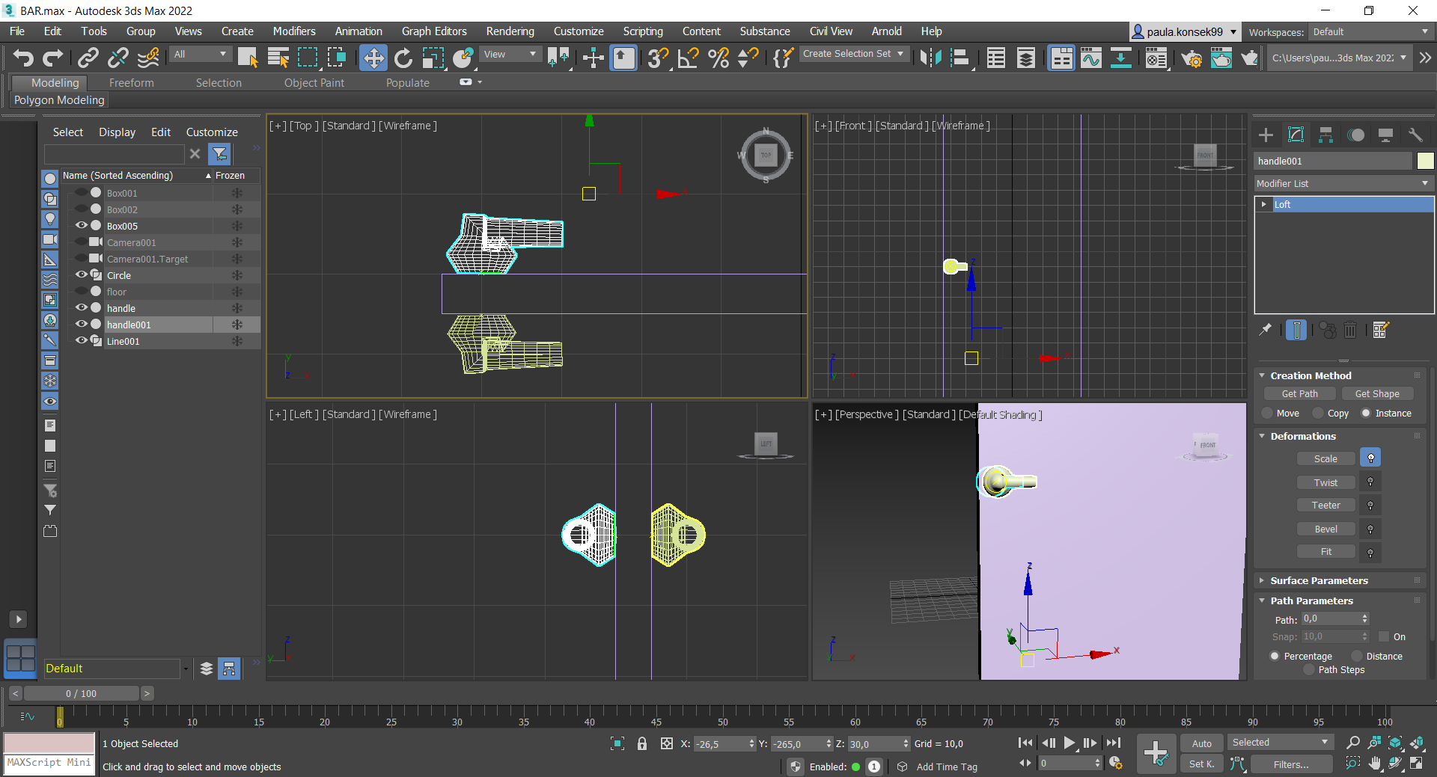Open the Display panel icon

(x=1385, y=135)
